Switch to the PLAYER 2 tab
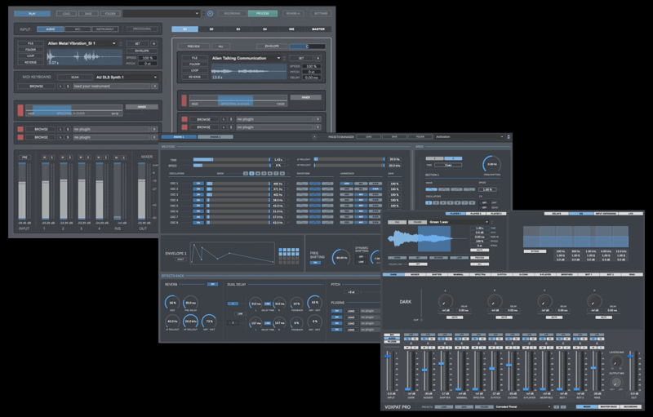The height and width of the screenshot is (417, 653). click(x=476, y=214)
